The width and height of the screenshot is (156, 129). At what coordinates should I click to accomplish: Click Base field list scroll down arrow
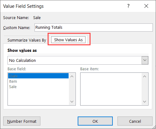click(72, 102)
